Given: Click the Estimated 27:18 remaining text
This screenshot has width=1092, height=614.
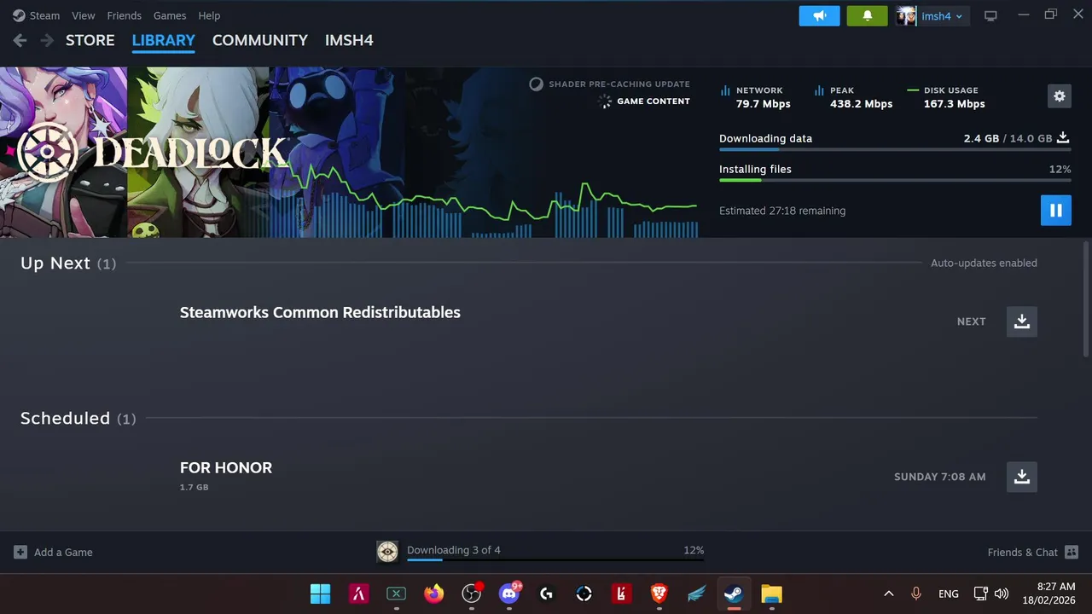Looking at the screenshot, I should 782,211.
